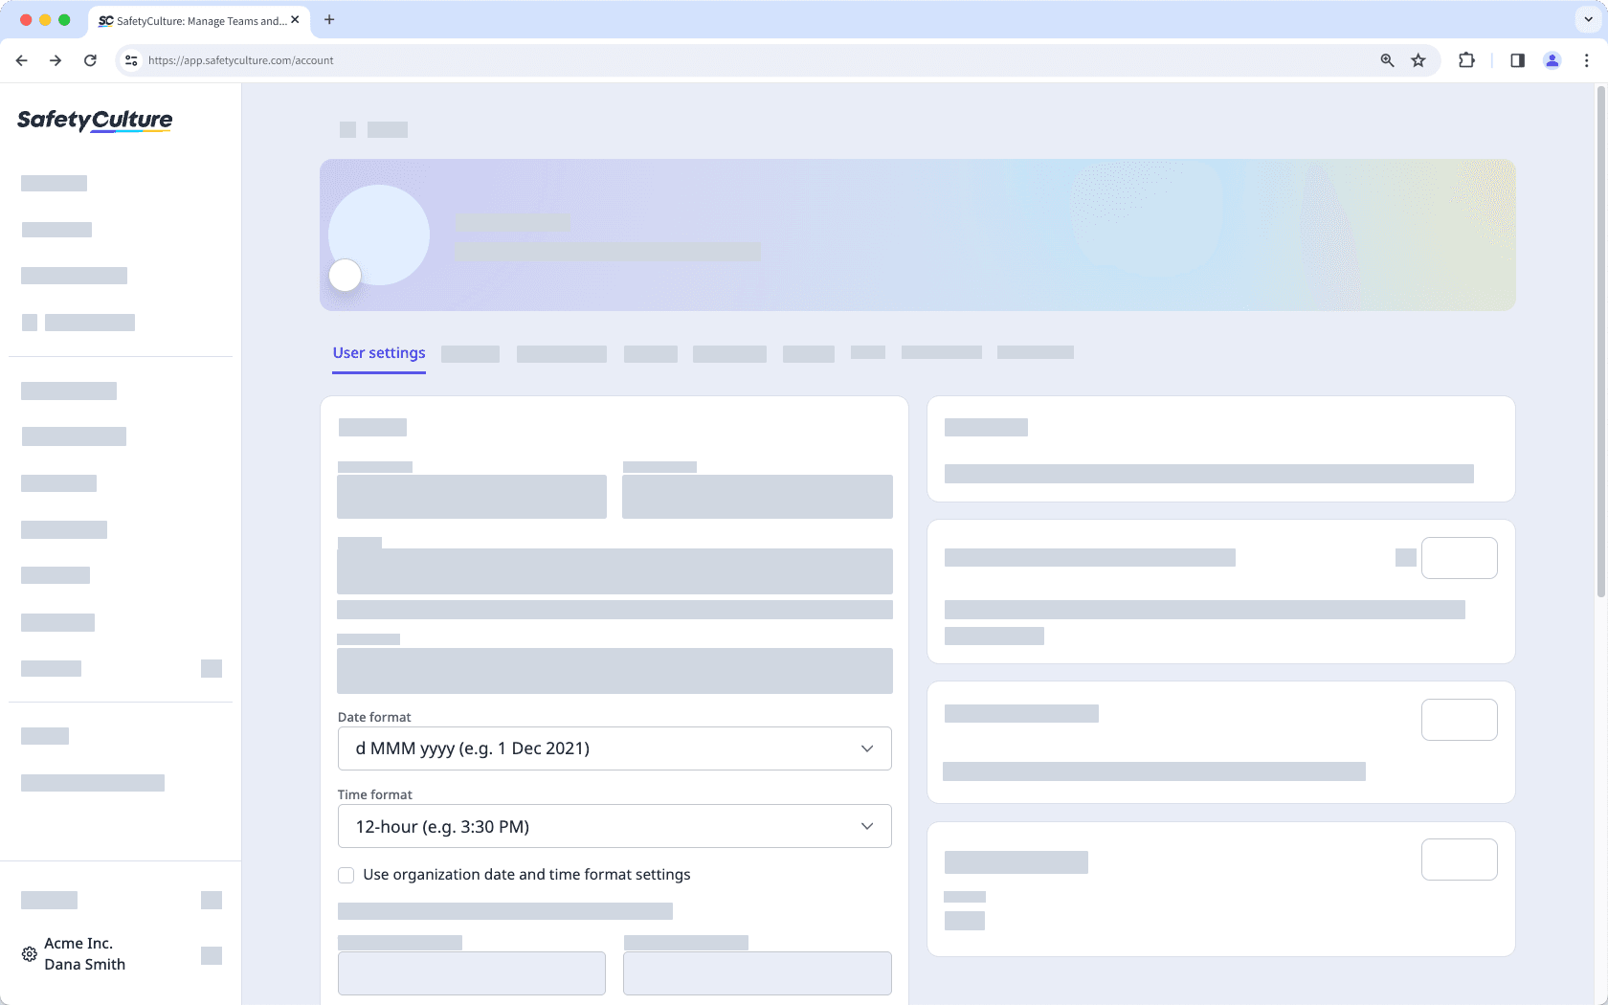Screen dimensions: 1608x1005
Task: Click the magnifier zoom icon in address bar
Action: [1386, 59]
